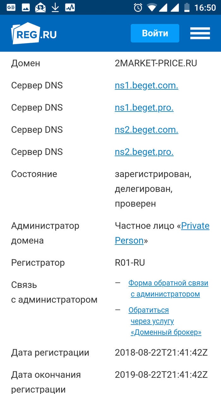Screen dimensions: 221x394
Task: Tap the battery status icon
Action: tap(187, 7)
